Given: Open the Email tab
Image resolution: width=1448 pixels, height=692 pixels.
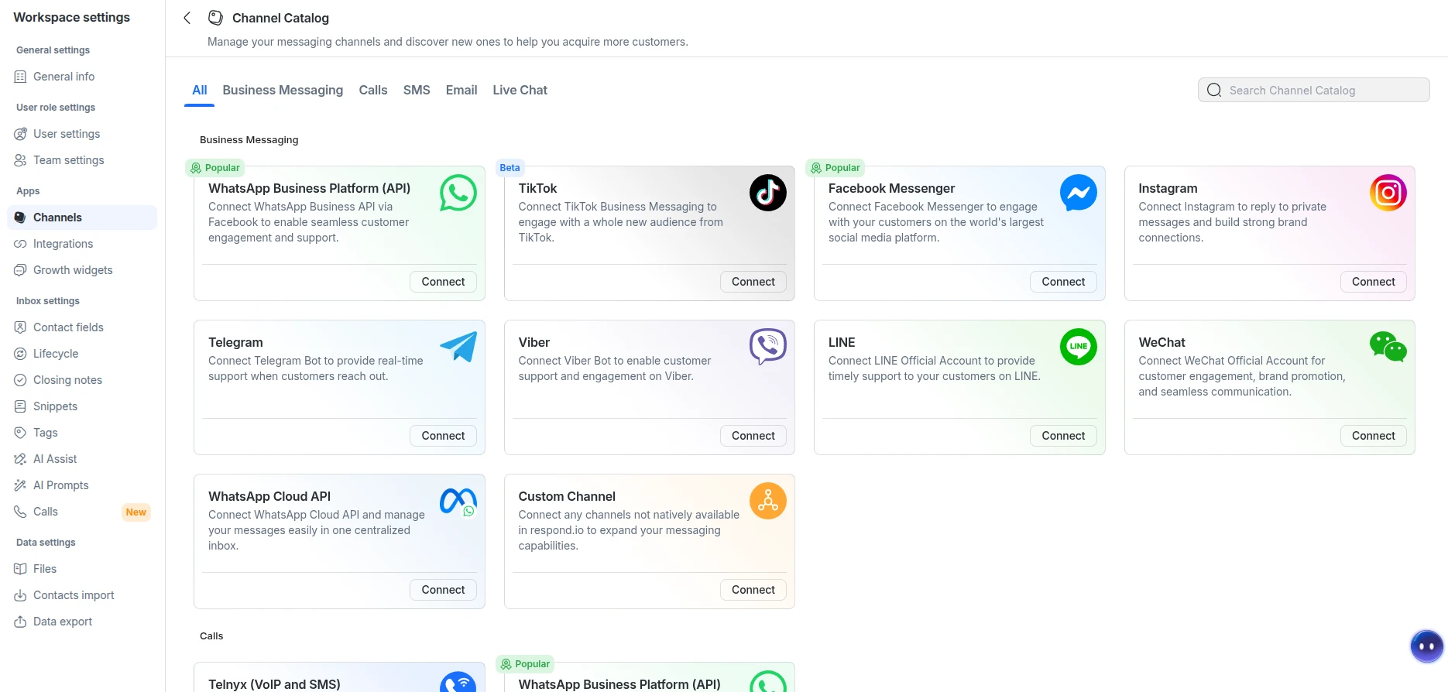Looking at the screenshot, I should 462,90.
